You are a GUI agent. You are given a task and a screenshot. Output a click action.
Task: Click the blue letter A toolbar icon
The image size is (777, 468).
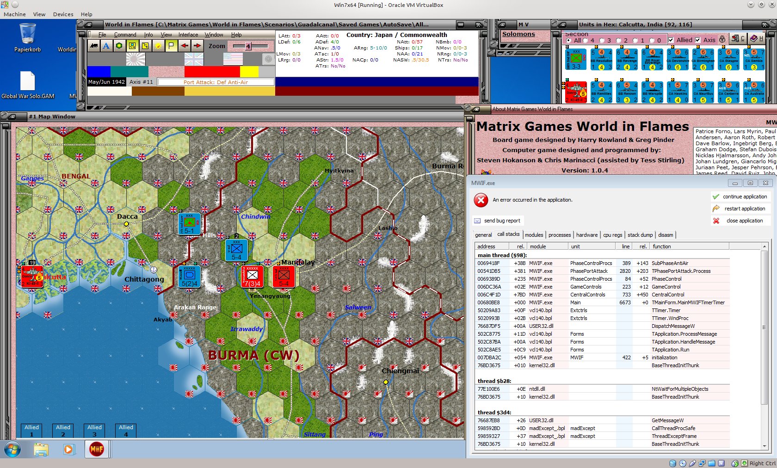[106, 46]
